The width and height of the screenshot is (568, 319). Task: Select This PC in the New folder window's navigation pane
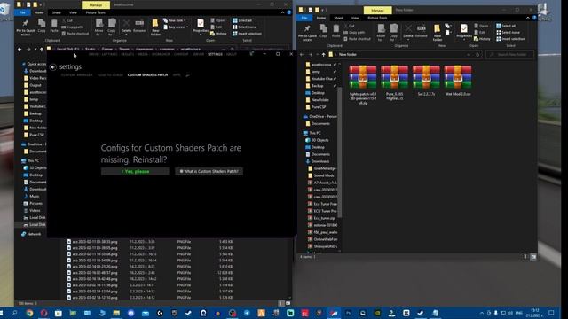[312, 133]
